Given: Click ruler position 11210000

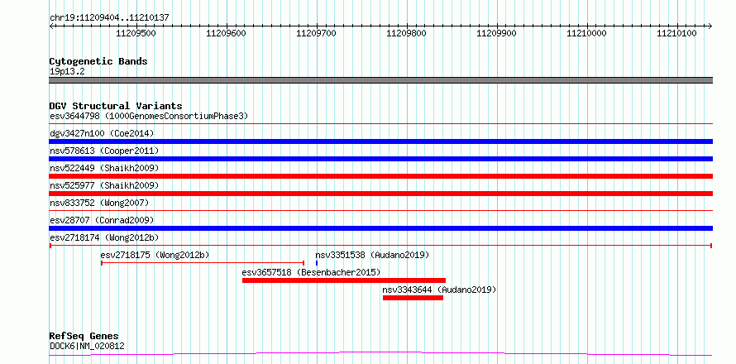Looking at the screenshot, I should click(587, 33).
